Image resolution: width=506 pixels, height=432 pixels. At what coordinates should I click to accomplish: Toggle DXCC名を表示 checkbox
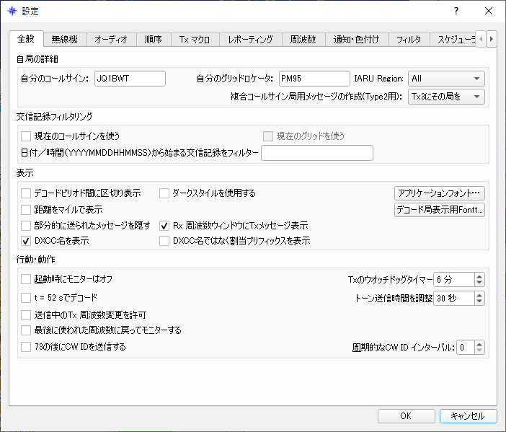pyautogui.click(x=27, y=241)
